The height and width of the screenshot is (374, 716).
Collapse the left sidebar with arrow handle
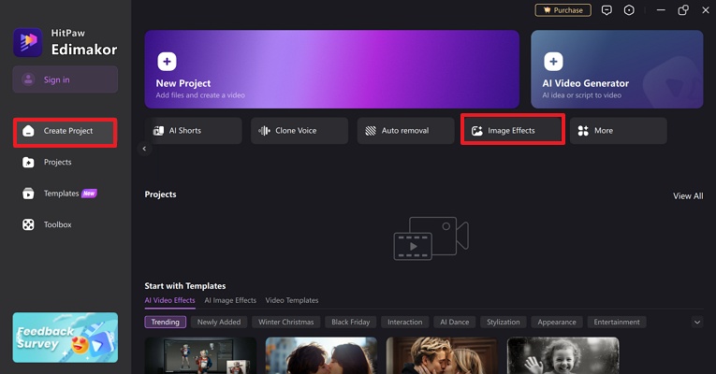tap(143, 149)
